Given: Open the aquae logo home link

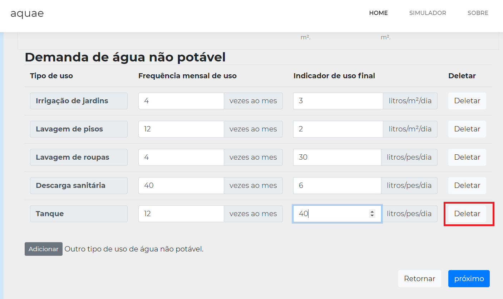Looking at the screenshot, I should (27, 13).
